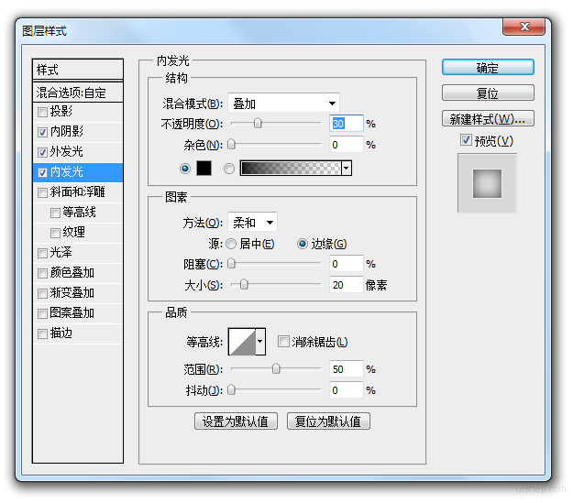This screenshot has height=503, width=573.
Task: Select the 边缘(G) source radio button
Action: pos(303,244)
